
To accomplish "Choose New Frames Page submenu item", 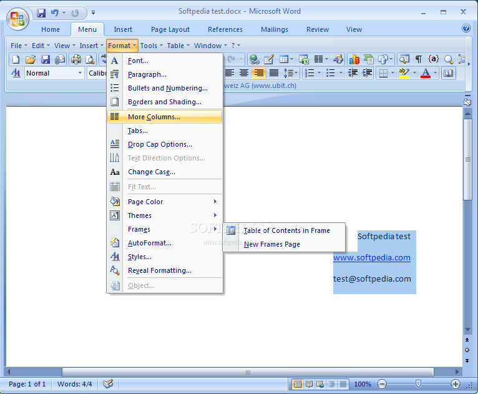I will [284, 244].
